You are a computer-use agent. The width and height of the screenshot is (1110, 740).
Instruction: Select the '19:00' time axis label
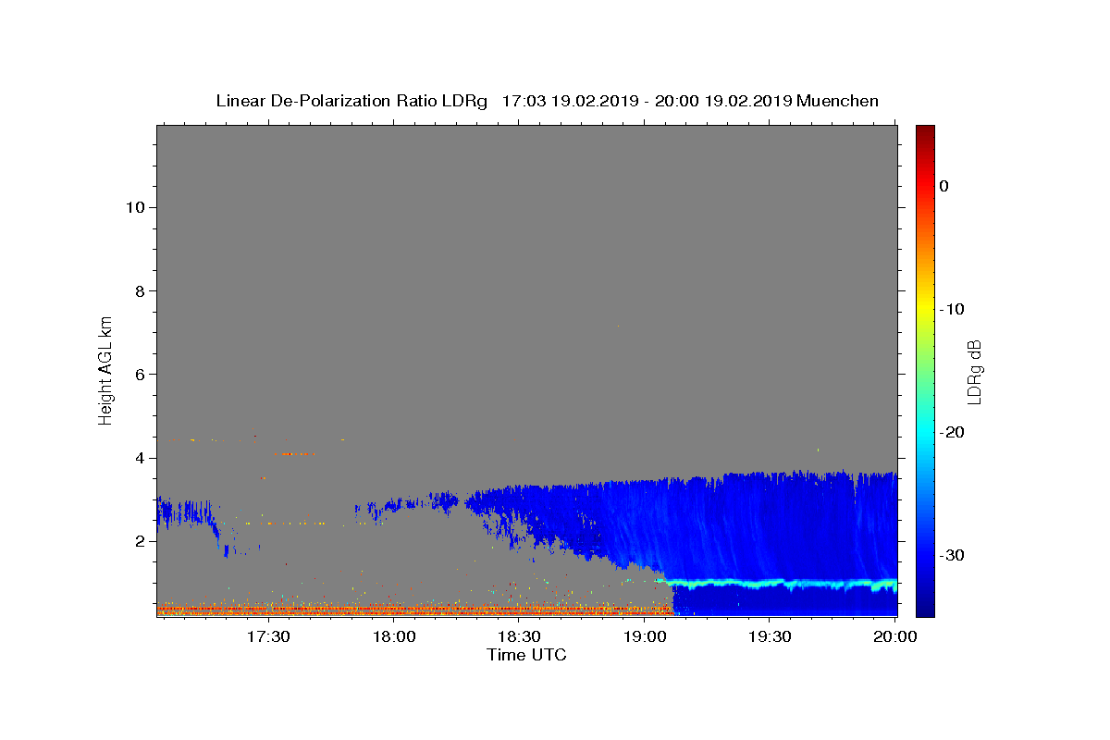coord(645,636)
